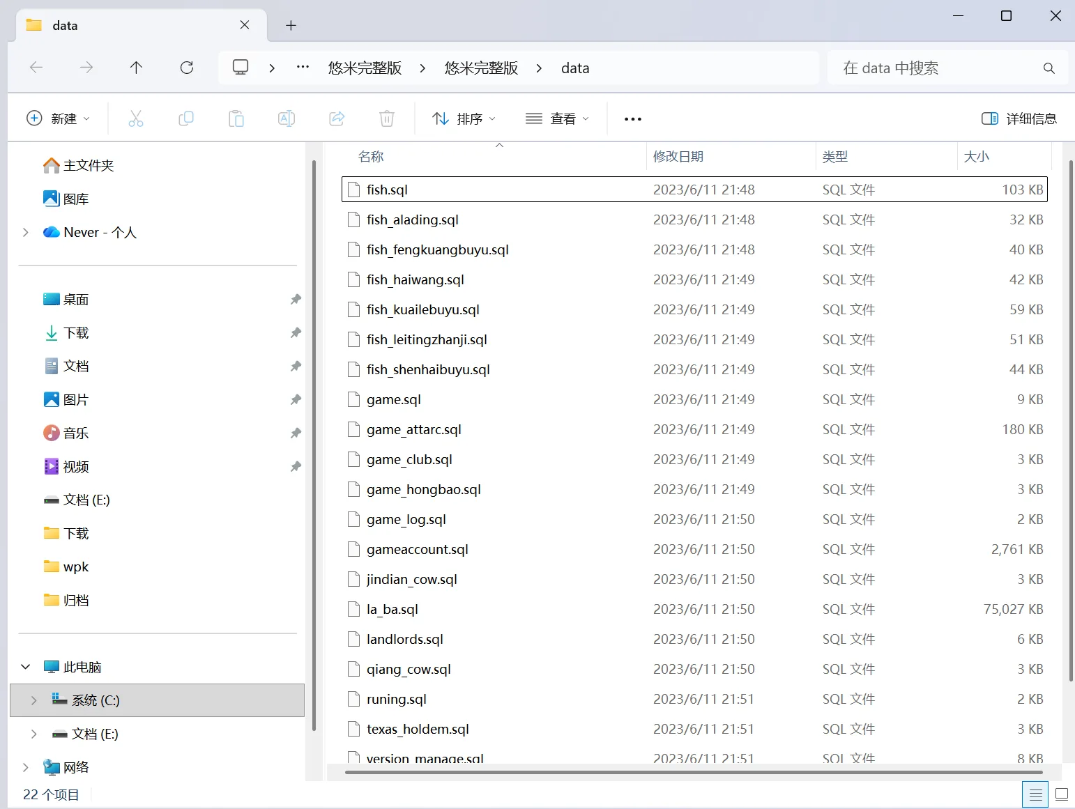Switch to details list view icon
Image resolution: width=1075 pixels, height=809 pixels.
pos(1036,794)
